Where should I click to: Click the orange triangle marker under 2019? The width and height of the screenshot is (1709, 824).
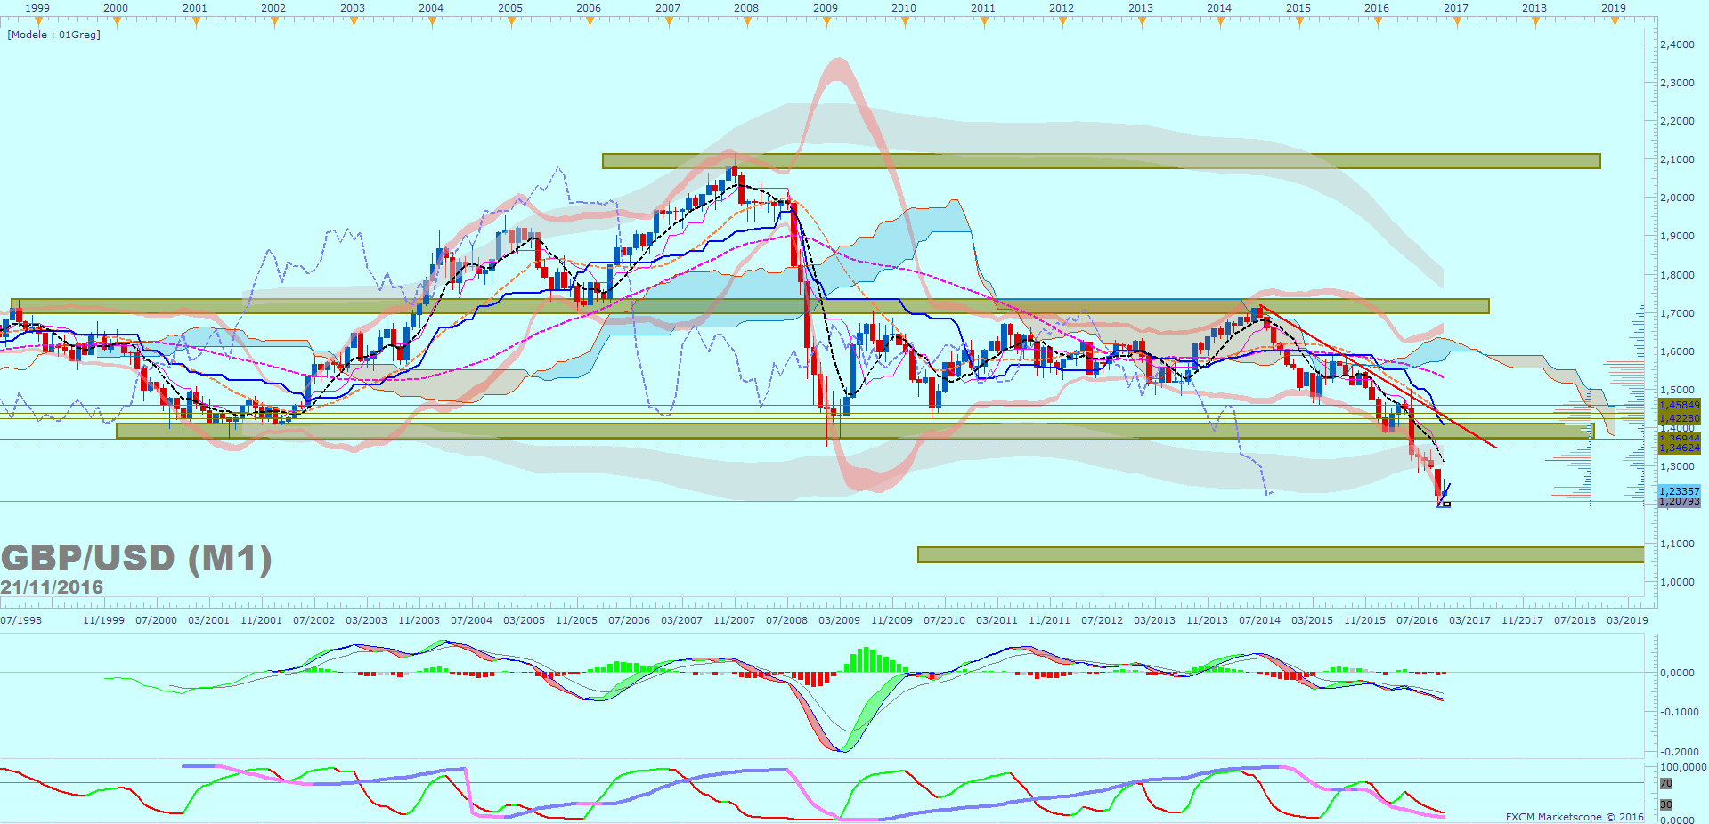(x=1614, y=22)
